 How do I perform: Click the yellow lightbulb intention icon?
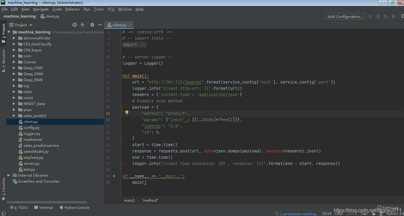click(127, 112)
